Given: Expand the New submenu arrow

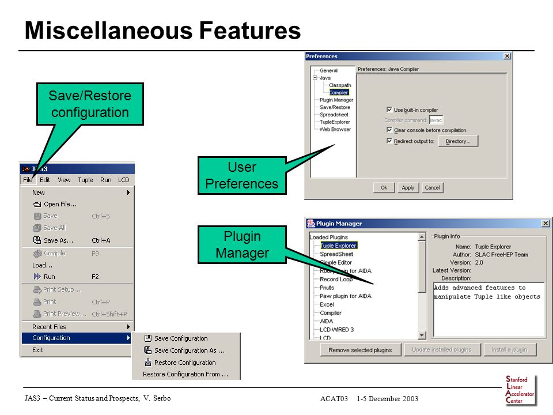Looking at the screenshot, I should (128, 193).
